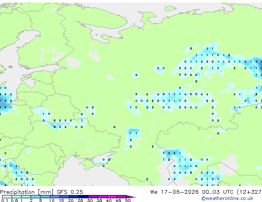Click the 5–10 mm legend swatch
This screenshot has width=262, height=202.
point(45,197)
